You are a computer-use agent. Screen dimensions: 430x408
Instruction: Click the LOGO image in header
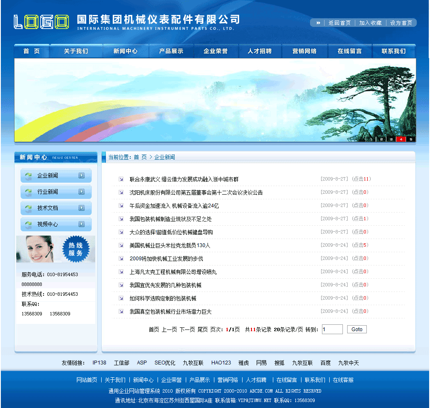point(41,22)
